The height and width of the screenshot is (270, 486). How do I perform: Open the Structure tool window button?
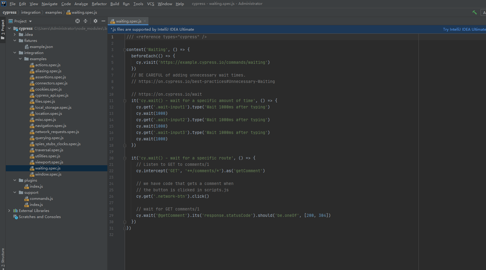(3, 258)
